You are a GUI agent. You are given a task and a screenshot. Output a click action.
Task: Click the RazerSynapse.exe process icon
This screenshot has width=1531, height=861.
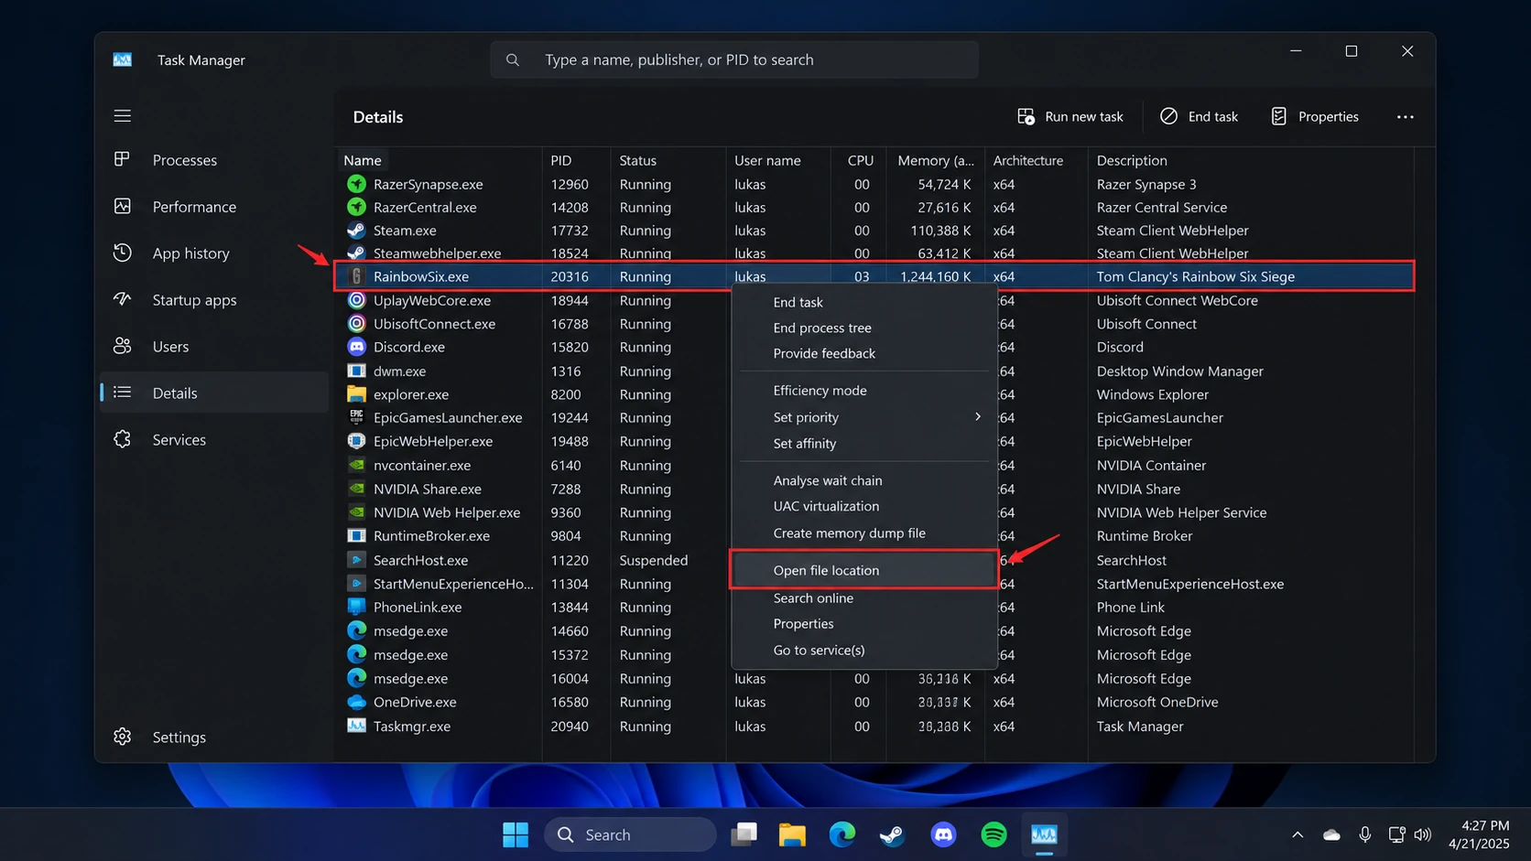coord(356,184)
